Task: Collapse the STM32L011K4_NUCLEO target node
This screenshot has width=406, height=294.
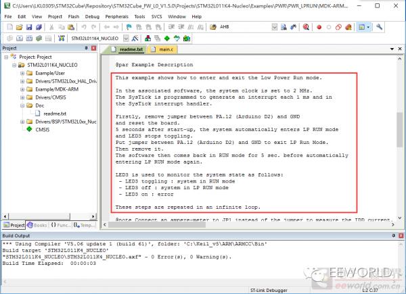Action: click(x=14, y=65)
